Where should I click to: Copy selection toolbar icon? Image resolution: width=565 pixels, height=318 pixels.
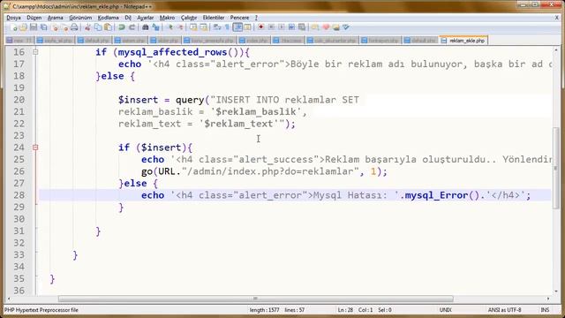click(98, 27)
